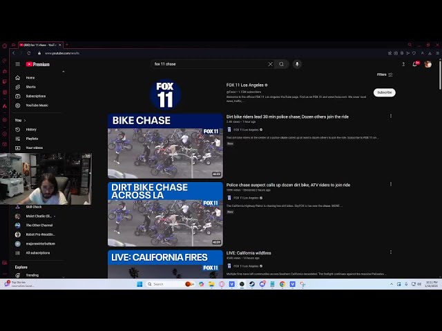Screen dimensions: 442x331
Task: Open more options for the Police chase suspect video
Action: click(x=391, y=184)
